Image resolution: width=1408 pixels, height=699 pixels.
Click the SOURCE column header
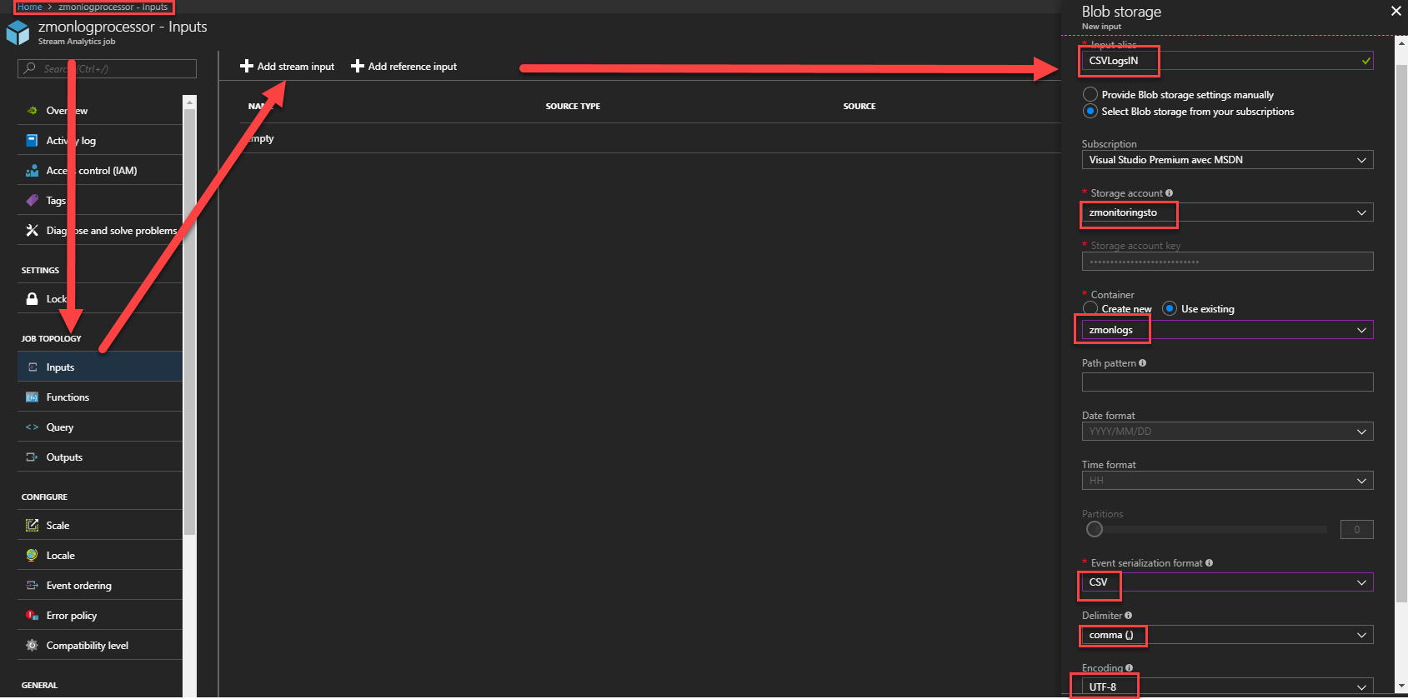(859, 107)
